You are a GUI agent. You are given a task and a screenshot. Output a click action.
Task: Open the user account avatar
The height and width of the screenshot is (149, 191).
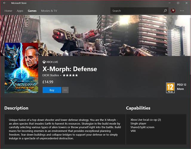pyautogui.click(x=173, y=11)
